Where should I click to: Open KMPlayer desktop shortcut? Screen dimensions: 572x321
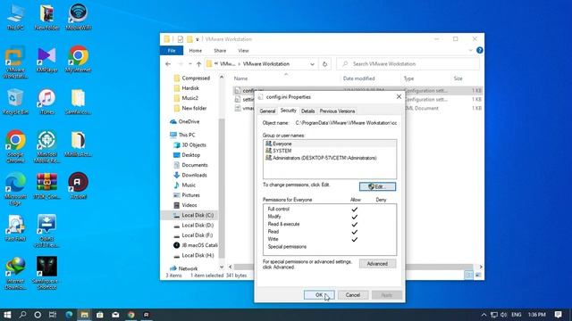point(46,60)
